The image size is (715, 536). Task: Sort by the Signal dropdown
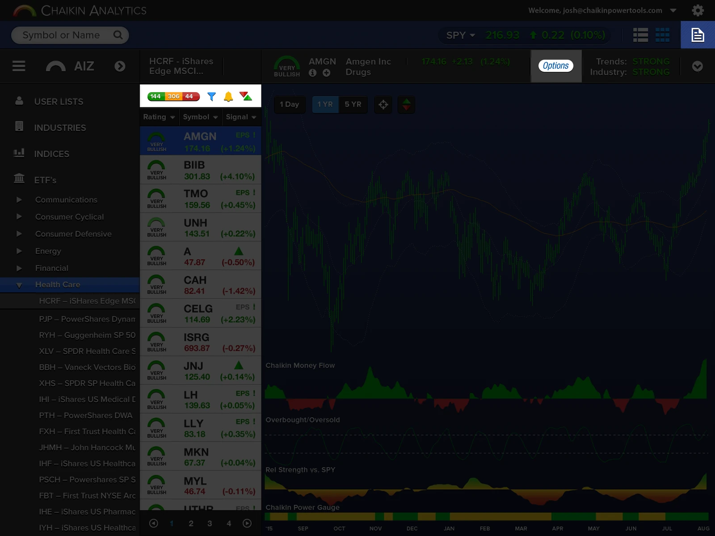(241, 117)
